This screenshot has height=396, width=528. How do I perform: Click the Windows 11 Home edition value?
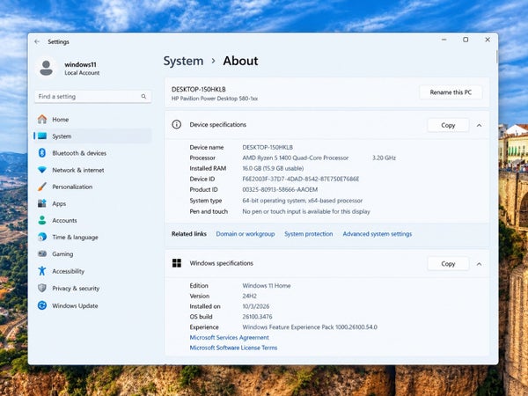[267, 285]
